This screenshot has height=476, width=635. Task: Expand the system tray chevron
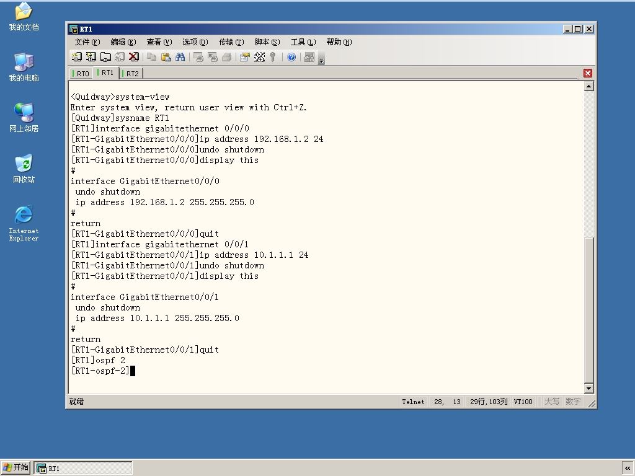click(x=628, y=469)
